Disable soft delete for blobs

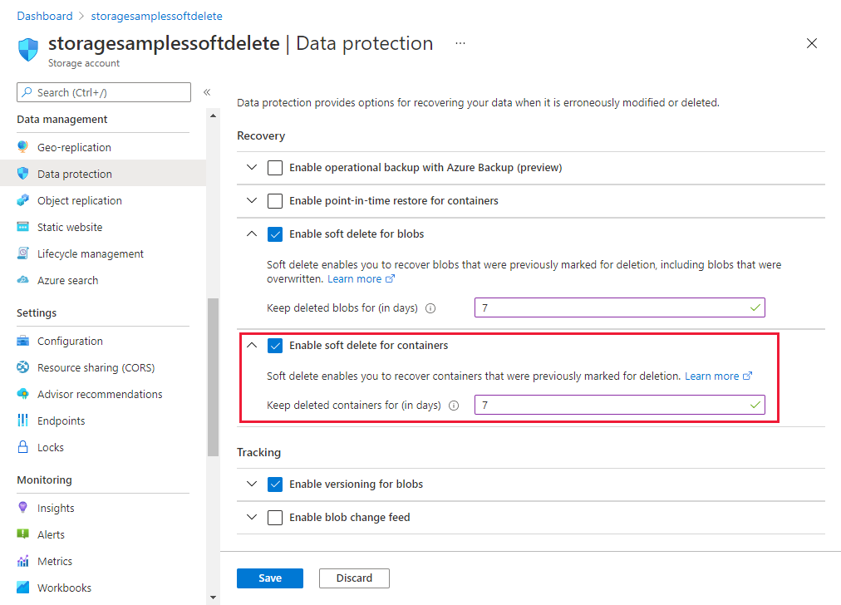(x=275, y=234)
